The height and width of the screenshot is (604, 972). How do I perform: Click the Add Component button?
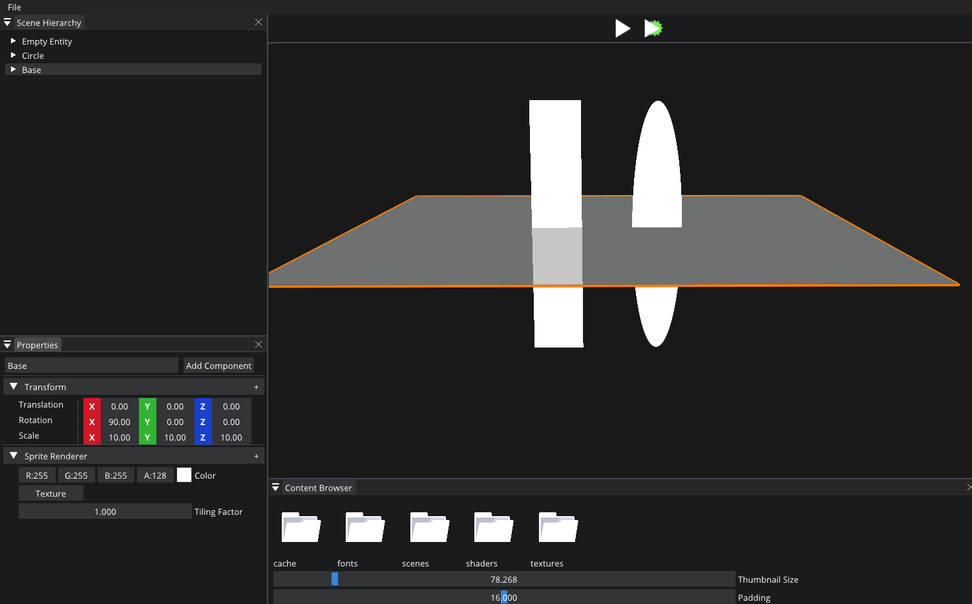click(218, 365)
